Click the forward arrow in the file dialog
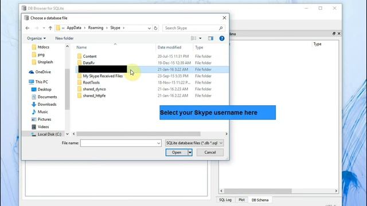Screen dimensions: 367x206 [x=37, y=28]
